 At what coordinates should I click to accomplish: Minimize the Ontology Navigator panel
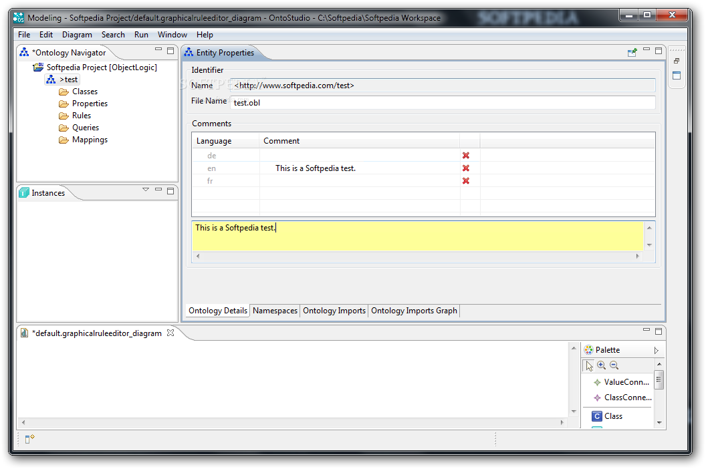[158, 49]
